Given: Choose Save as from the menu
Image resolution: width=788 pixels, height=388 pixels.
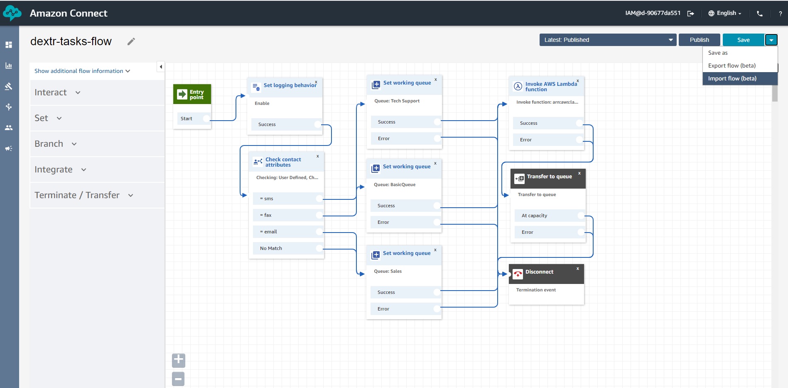Looking at the screenshot, I should pos(740,53).
